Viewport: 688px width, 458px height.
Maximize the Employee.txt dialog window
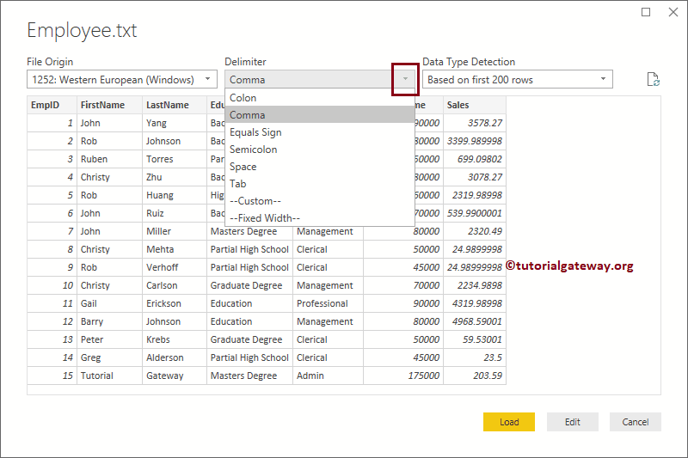point(647,12)
